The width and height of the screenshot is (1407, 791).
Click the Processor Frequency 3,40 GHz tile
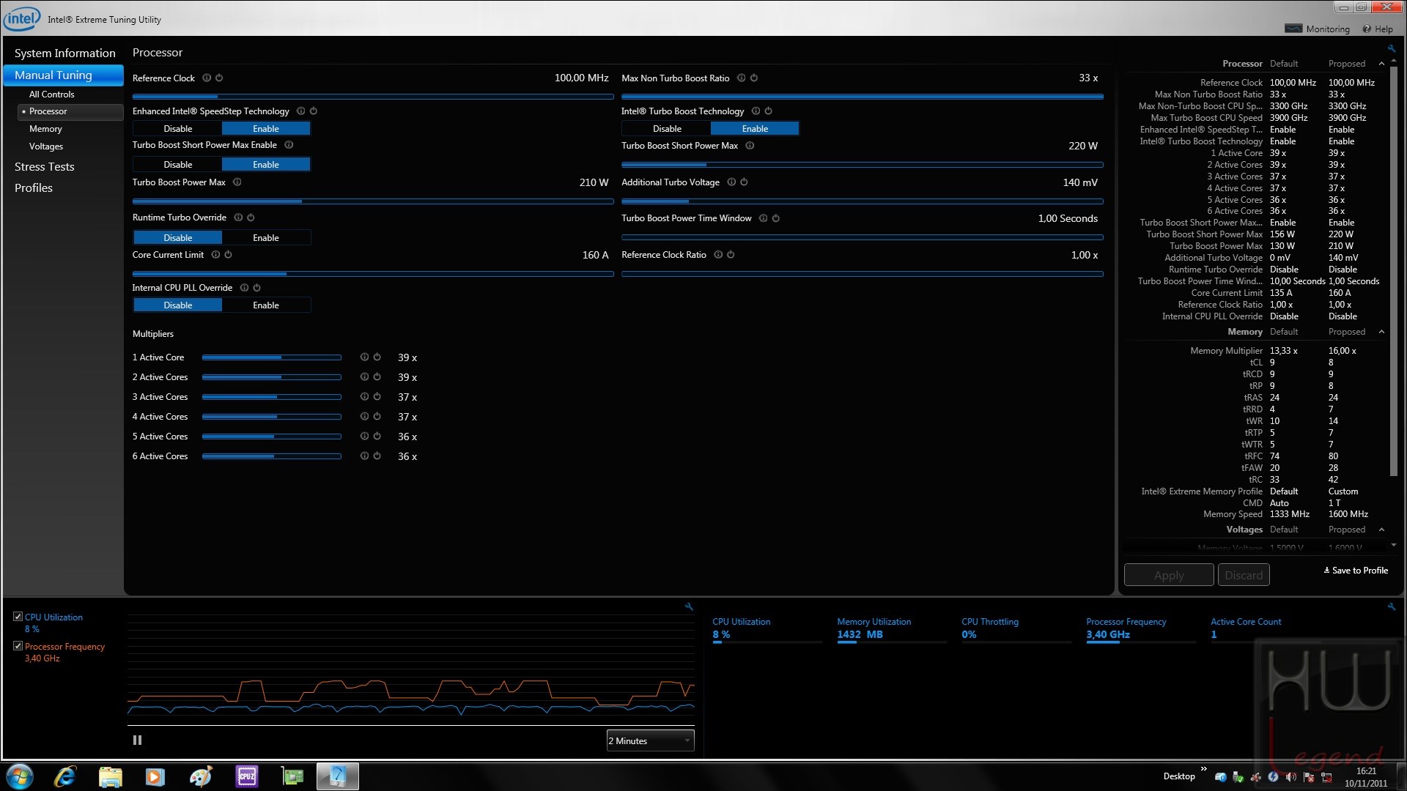click(x=1141, y=629)
